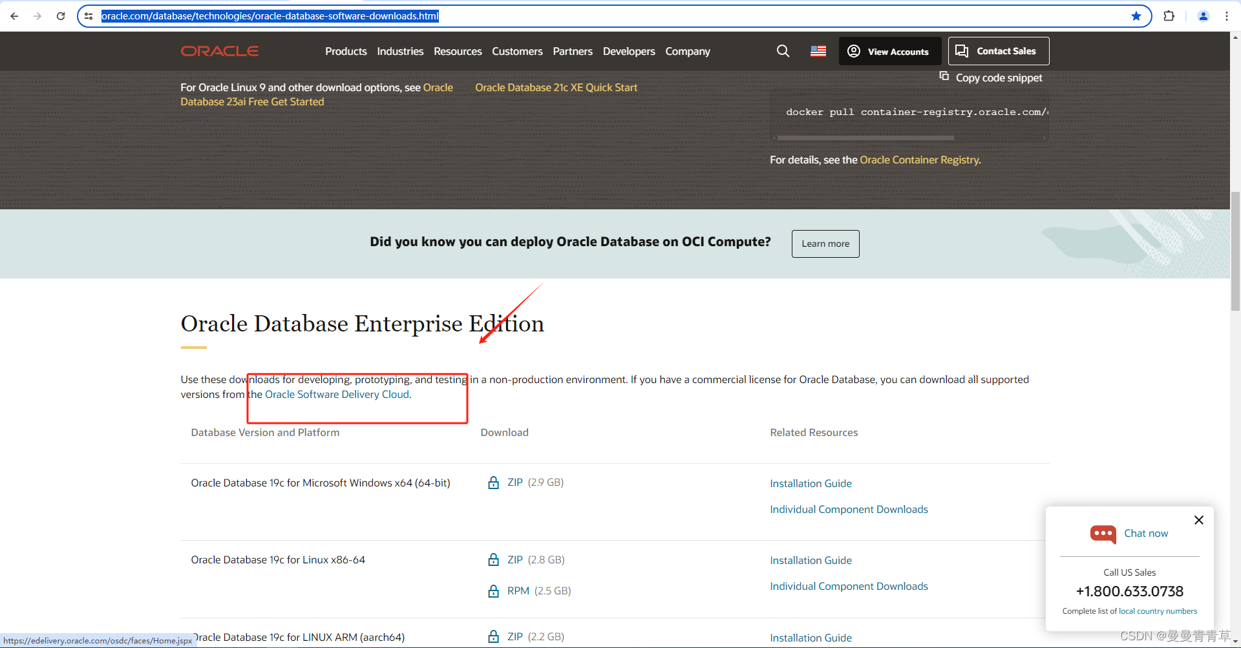Open the search on the Oracle navigation bar

[783, 51]
